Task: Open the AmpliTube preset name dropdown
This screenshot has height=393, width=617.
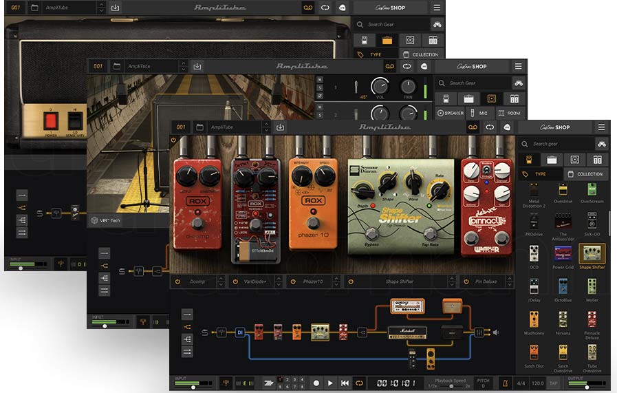Action: click(x=234, y=127)
